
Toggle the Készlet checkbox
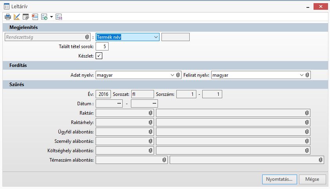click(99, 56)
